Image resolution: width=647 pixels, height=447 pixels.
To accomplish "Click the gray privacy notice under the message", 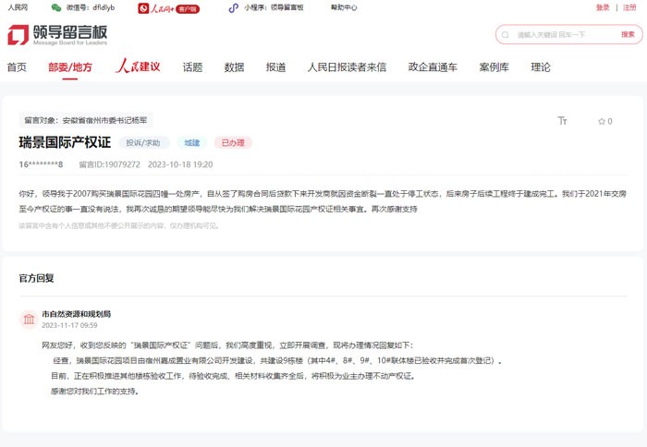I will (119, 226).
